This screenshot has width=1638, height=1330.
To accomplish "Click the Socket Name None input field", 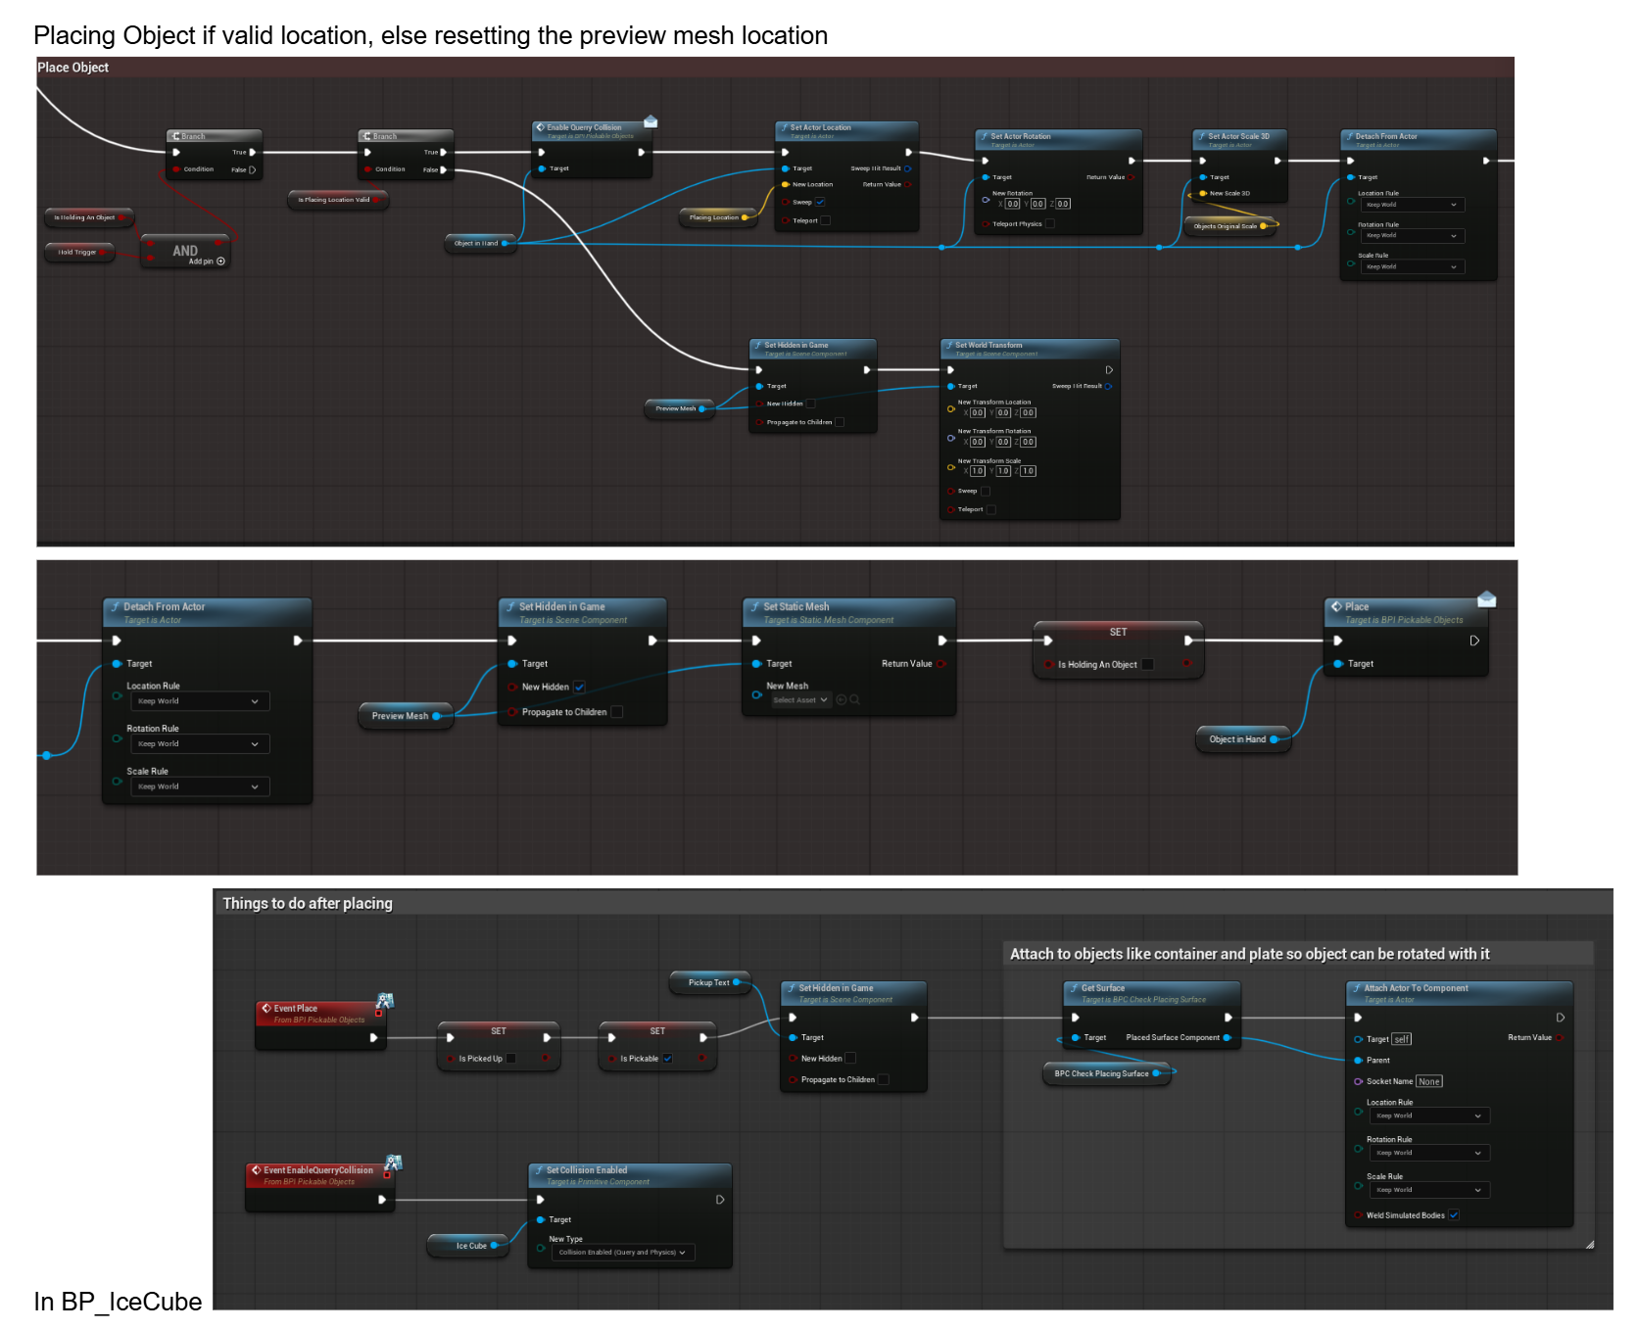I will (x=1428, y=1081).
